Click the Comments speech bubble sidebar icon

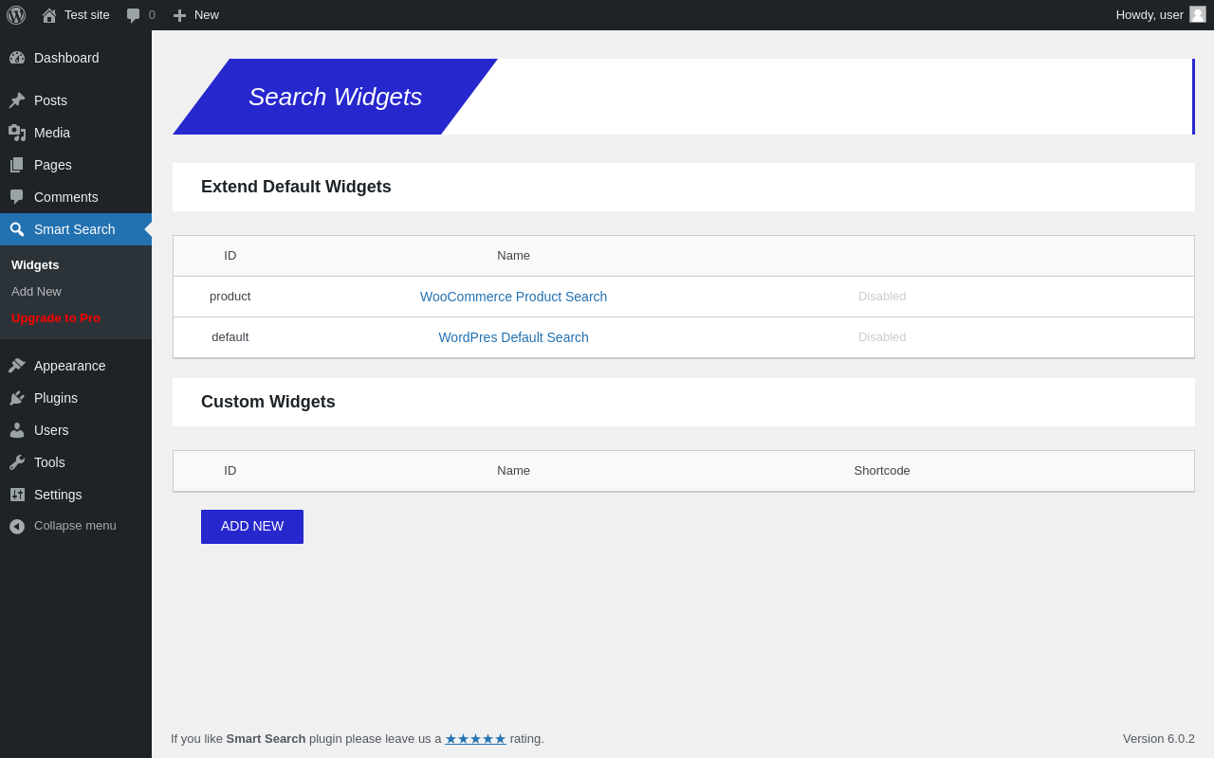[x=17, y=197]
